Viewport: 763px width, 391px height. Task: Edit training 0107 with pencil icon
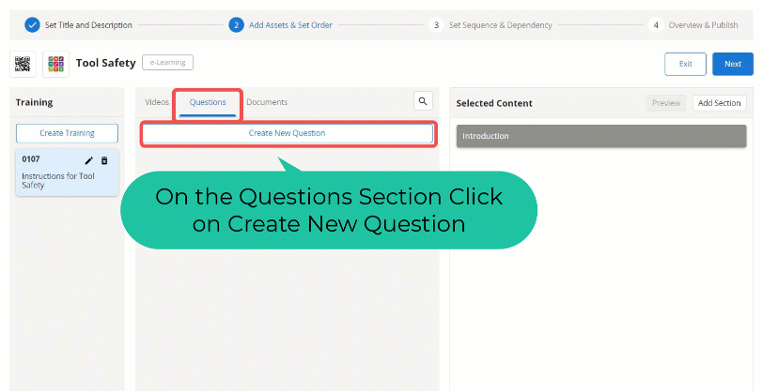point(88,160)
